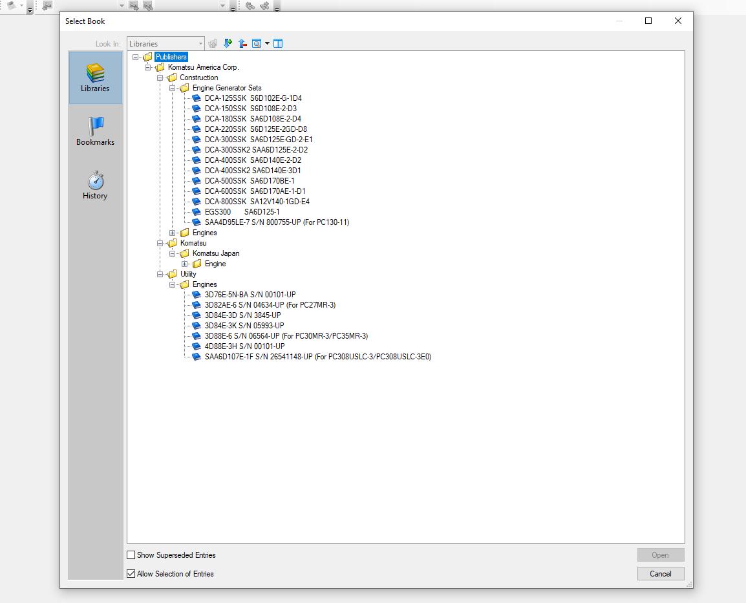Select book 3D84E-3K S/N 05993-UP
Viewport: 746px width, 603px height.
244,325
